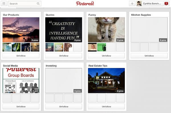Open the Investing board title
The image size is (171, 113).
click(x=51, y=66)
